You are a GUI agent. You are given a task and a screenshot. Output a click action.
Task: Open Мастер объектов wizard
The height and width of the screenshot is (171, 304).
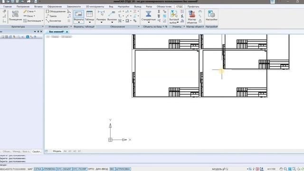(x=192, y=16)
